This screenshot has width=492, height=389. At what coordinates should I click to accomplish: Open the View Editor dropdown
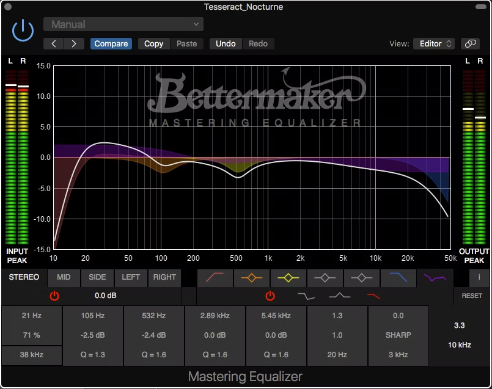pyautogui.click(x=435, y=44)
